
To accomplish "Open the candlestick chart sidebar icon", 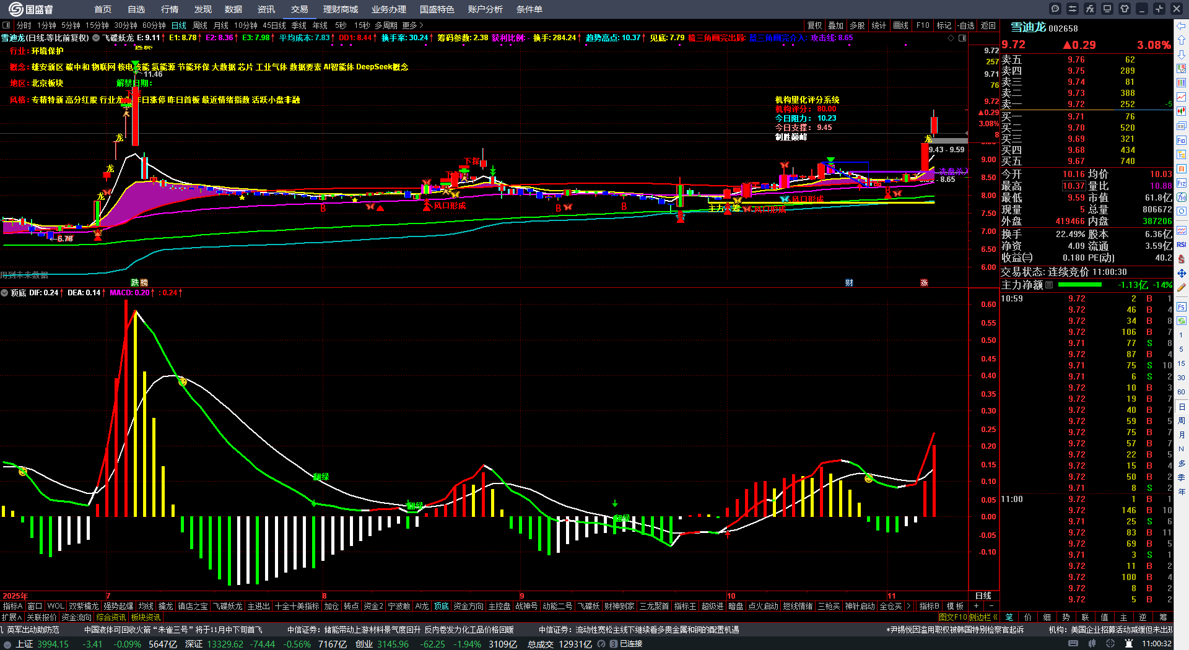I will point(1182,111).
